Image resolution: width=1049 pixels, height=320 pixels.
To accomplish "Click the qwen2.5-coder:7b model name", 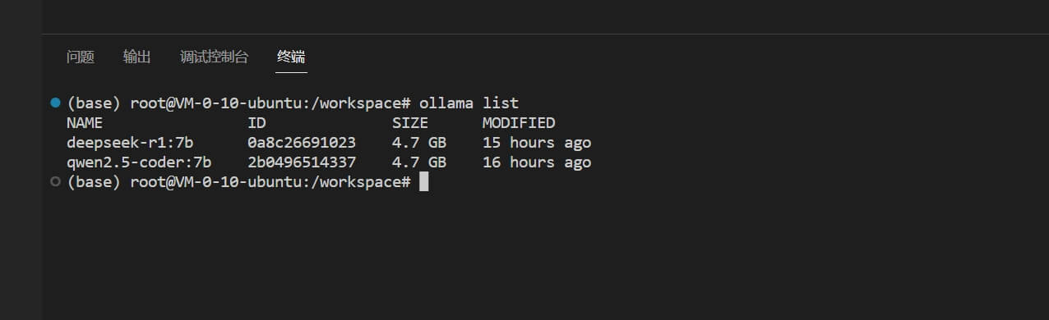I will (x=139, y=162).
